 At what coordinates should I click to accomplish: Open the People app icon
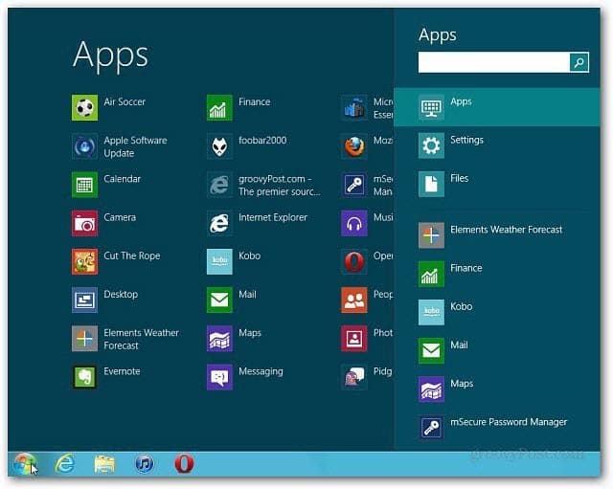354,300
